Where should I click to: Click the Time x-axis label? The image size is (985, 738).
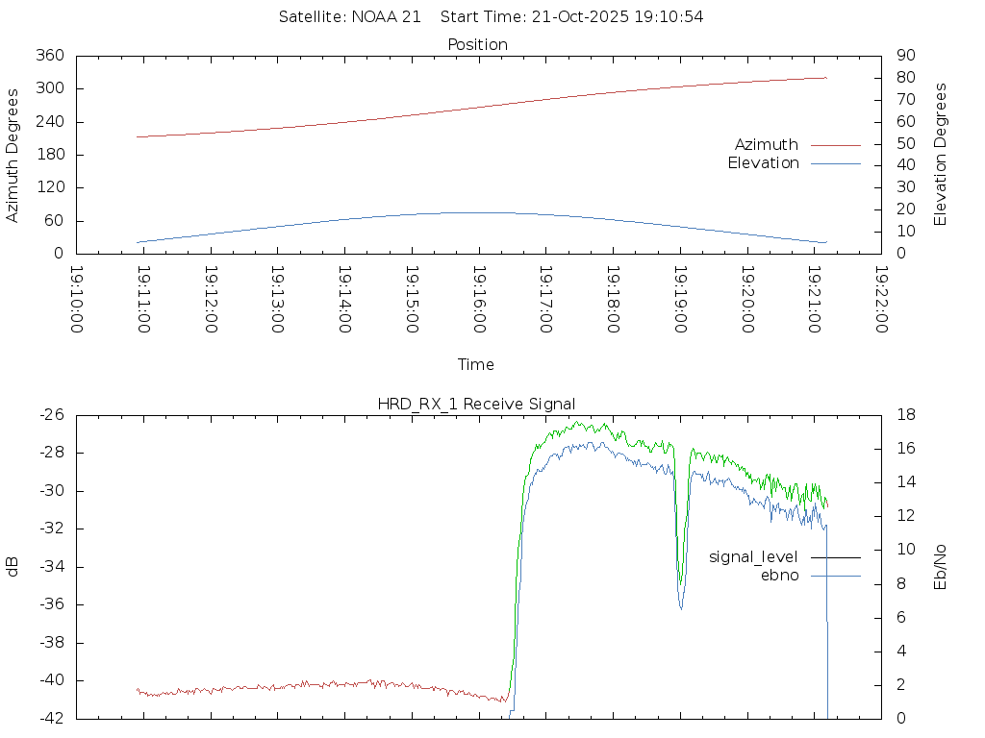(476, 364)
